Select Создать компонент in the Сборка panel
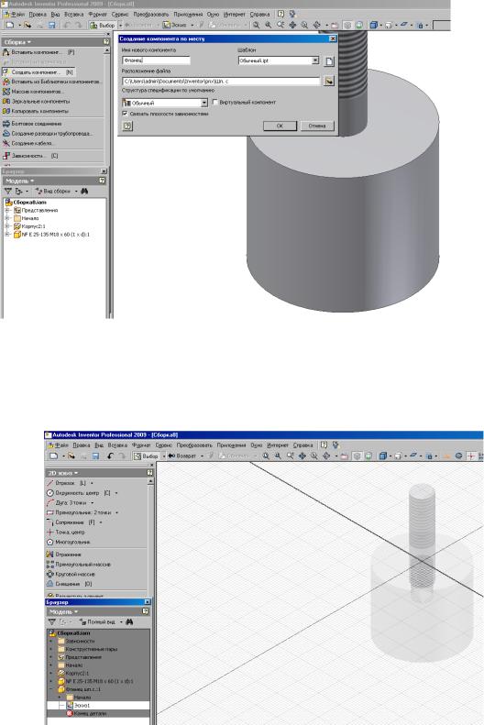 [x=38, y=72]
